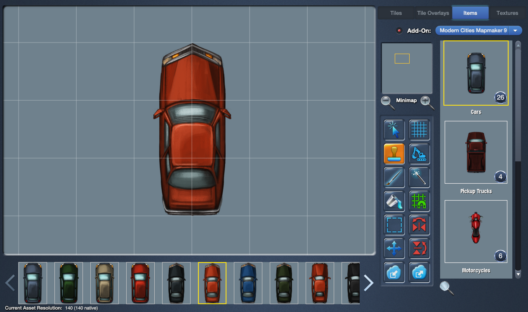The image size is (528, 312).
Task: Switch to the Items tab
Action: [x=470, y=13]
